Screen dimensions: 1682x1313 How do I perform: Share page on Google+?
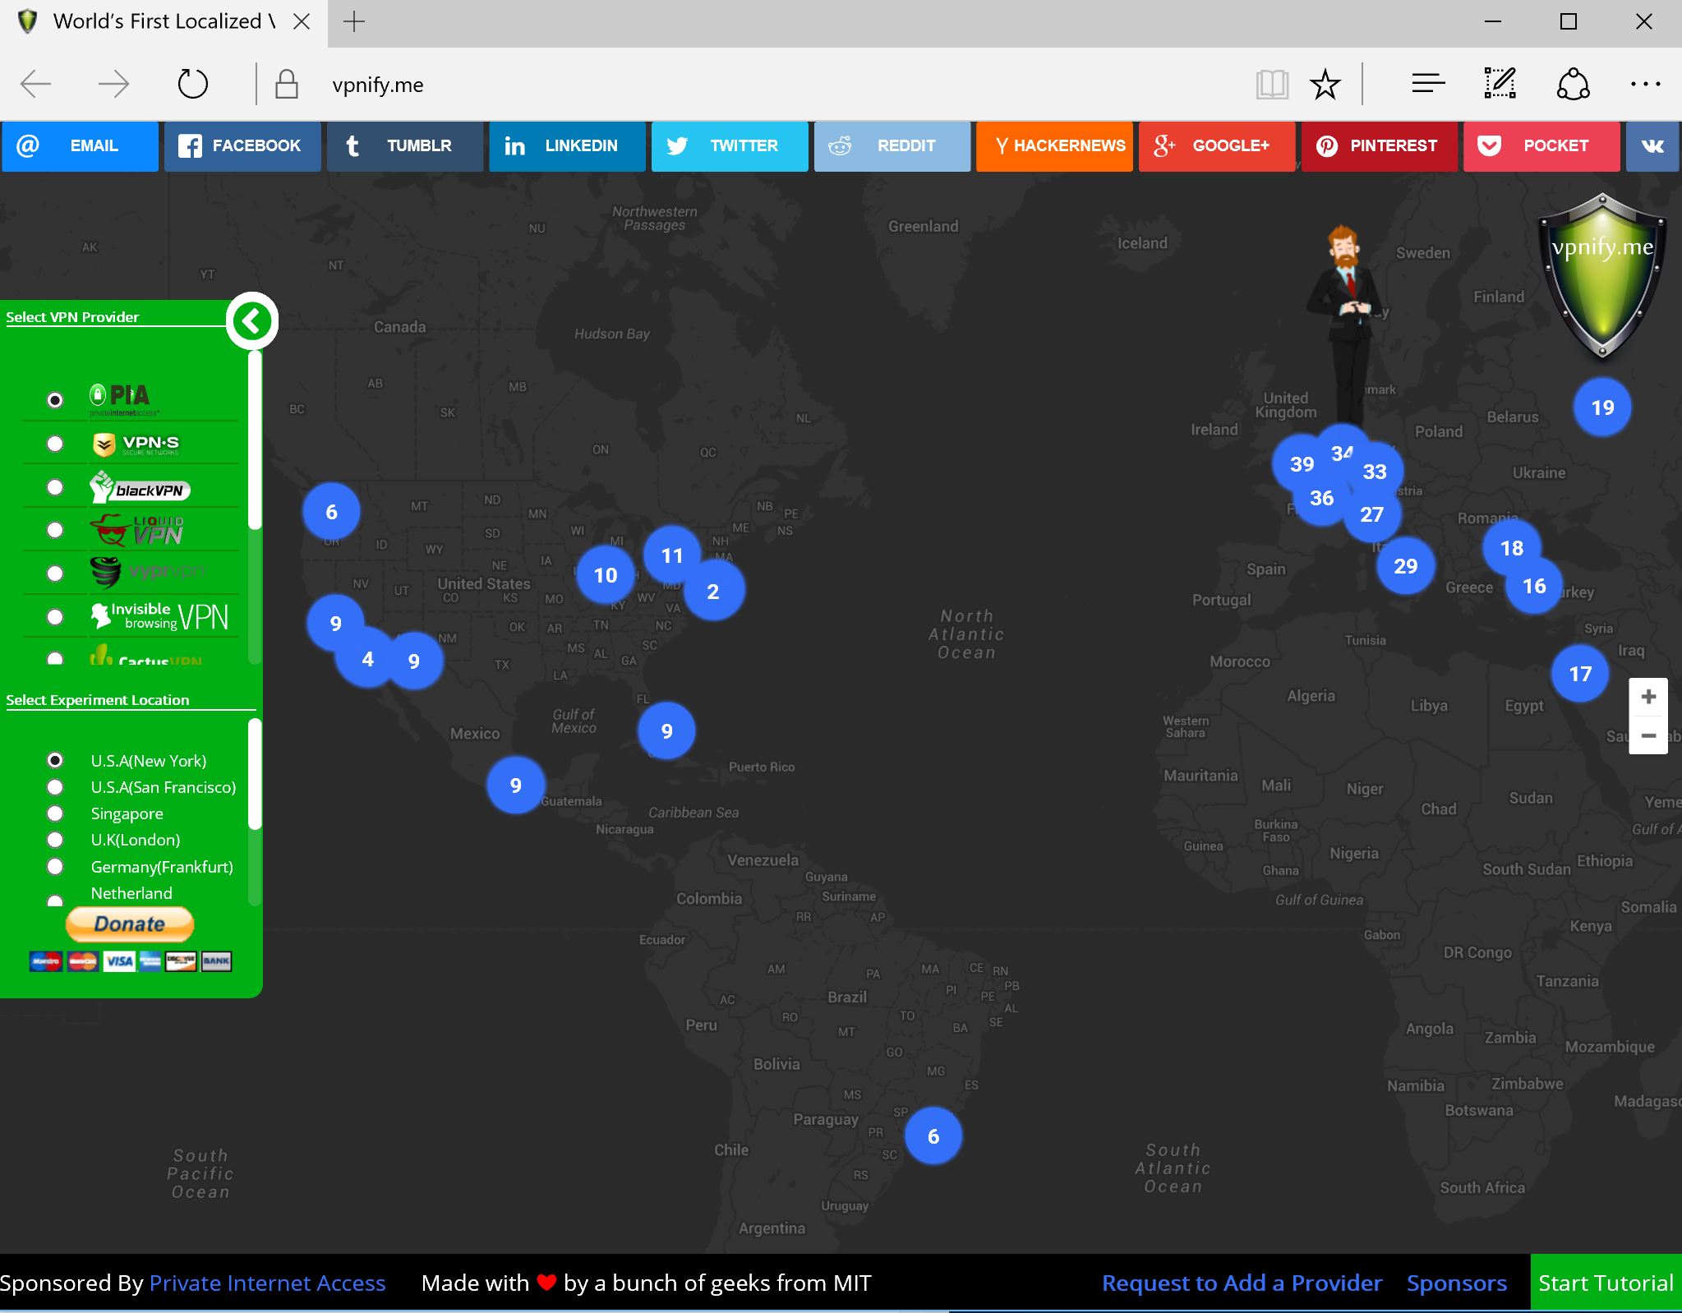point(1217,146)
